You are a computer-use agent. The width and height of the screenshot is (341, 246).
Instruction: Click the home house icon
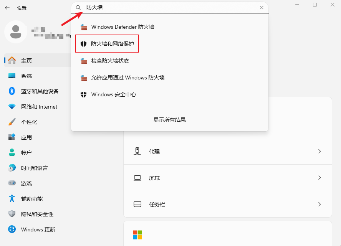tap(12, 60)
